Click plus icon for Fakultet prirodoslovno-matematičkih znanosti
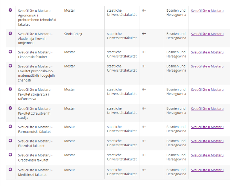237x186 pixels. [x=10, y=66]
